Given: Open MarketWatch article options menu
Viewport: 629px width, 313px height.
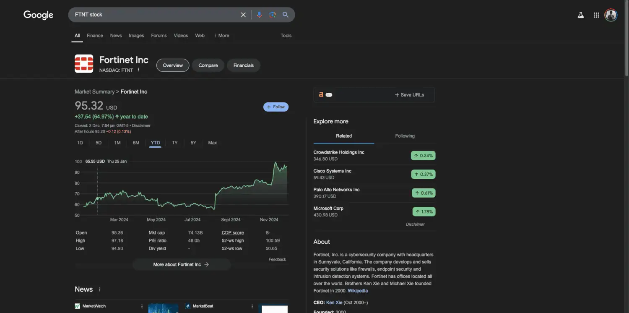Looking at the screenshot, I should (x=142, y=306).
